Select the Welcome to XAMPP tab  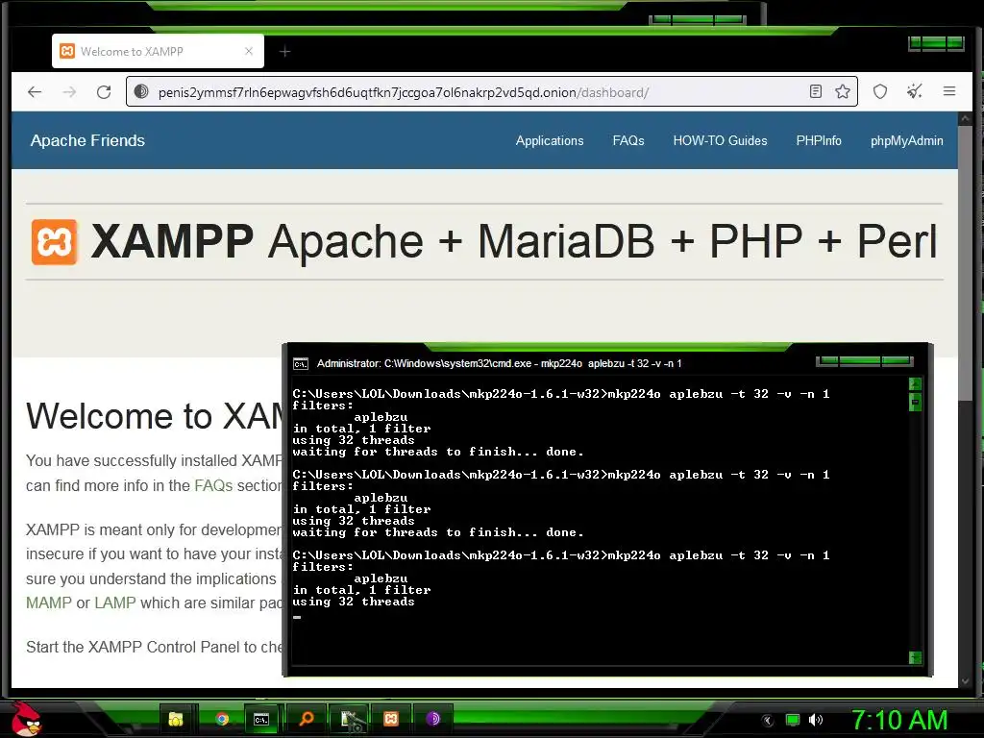pos(158,52)
